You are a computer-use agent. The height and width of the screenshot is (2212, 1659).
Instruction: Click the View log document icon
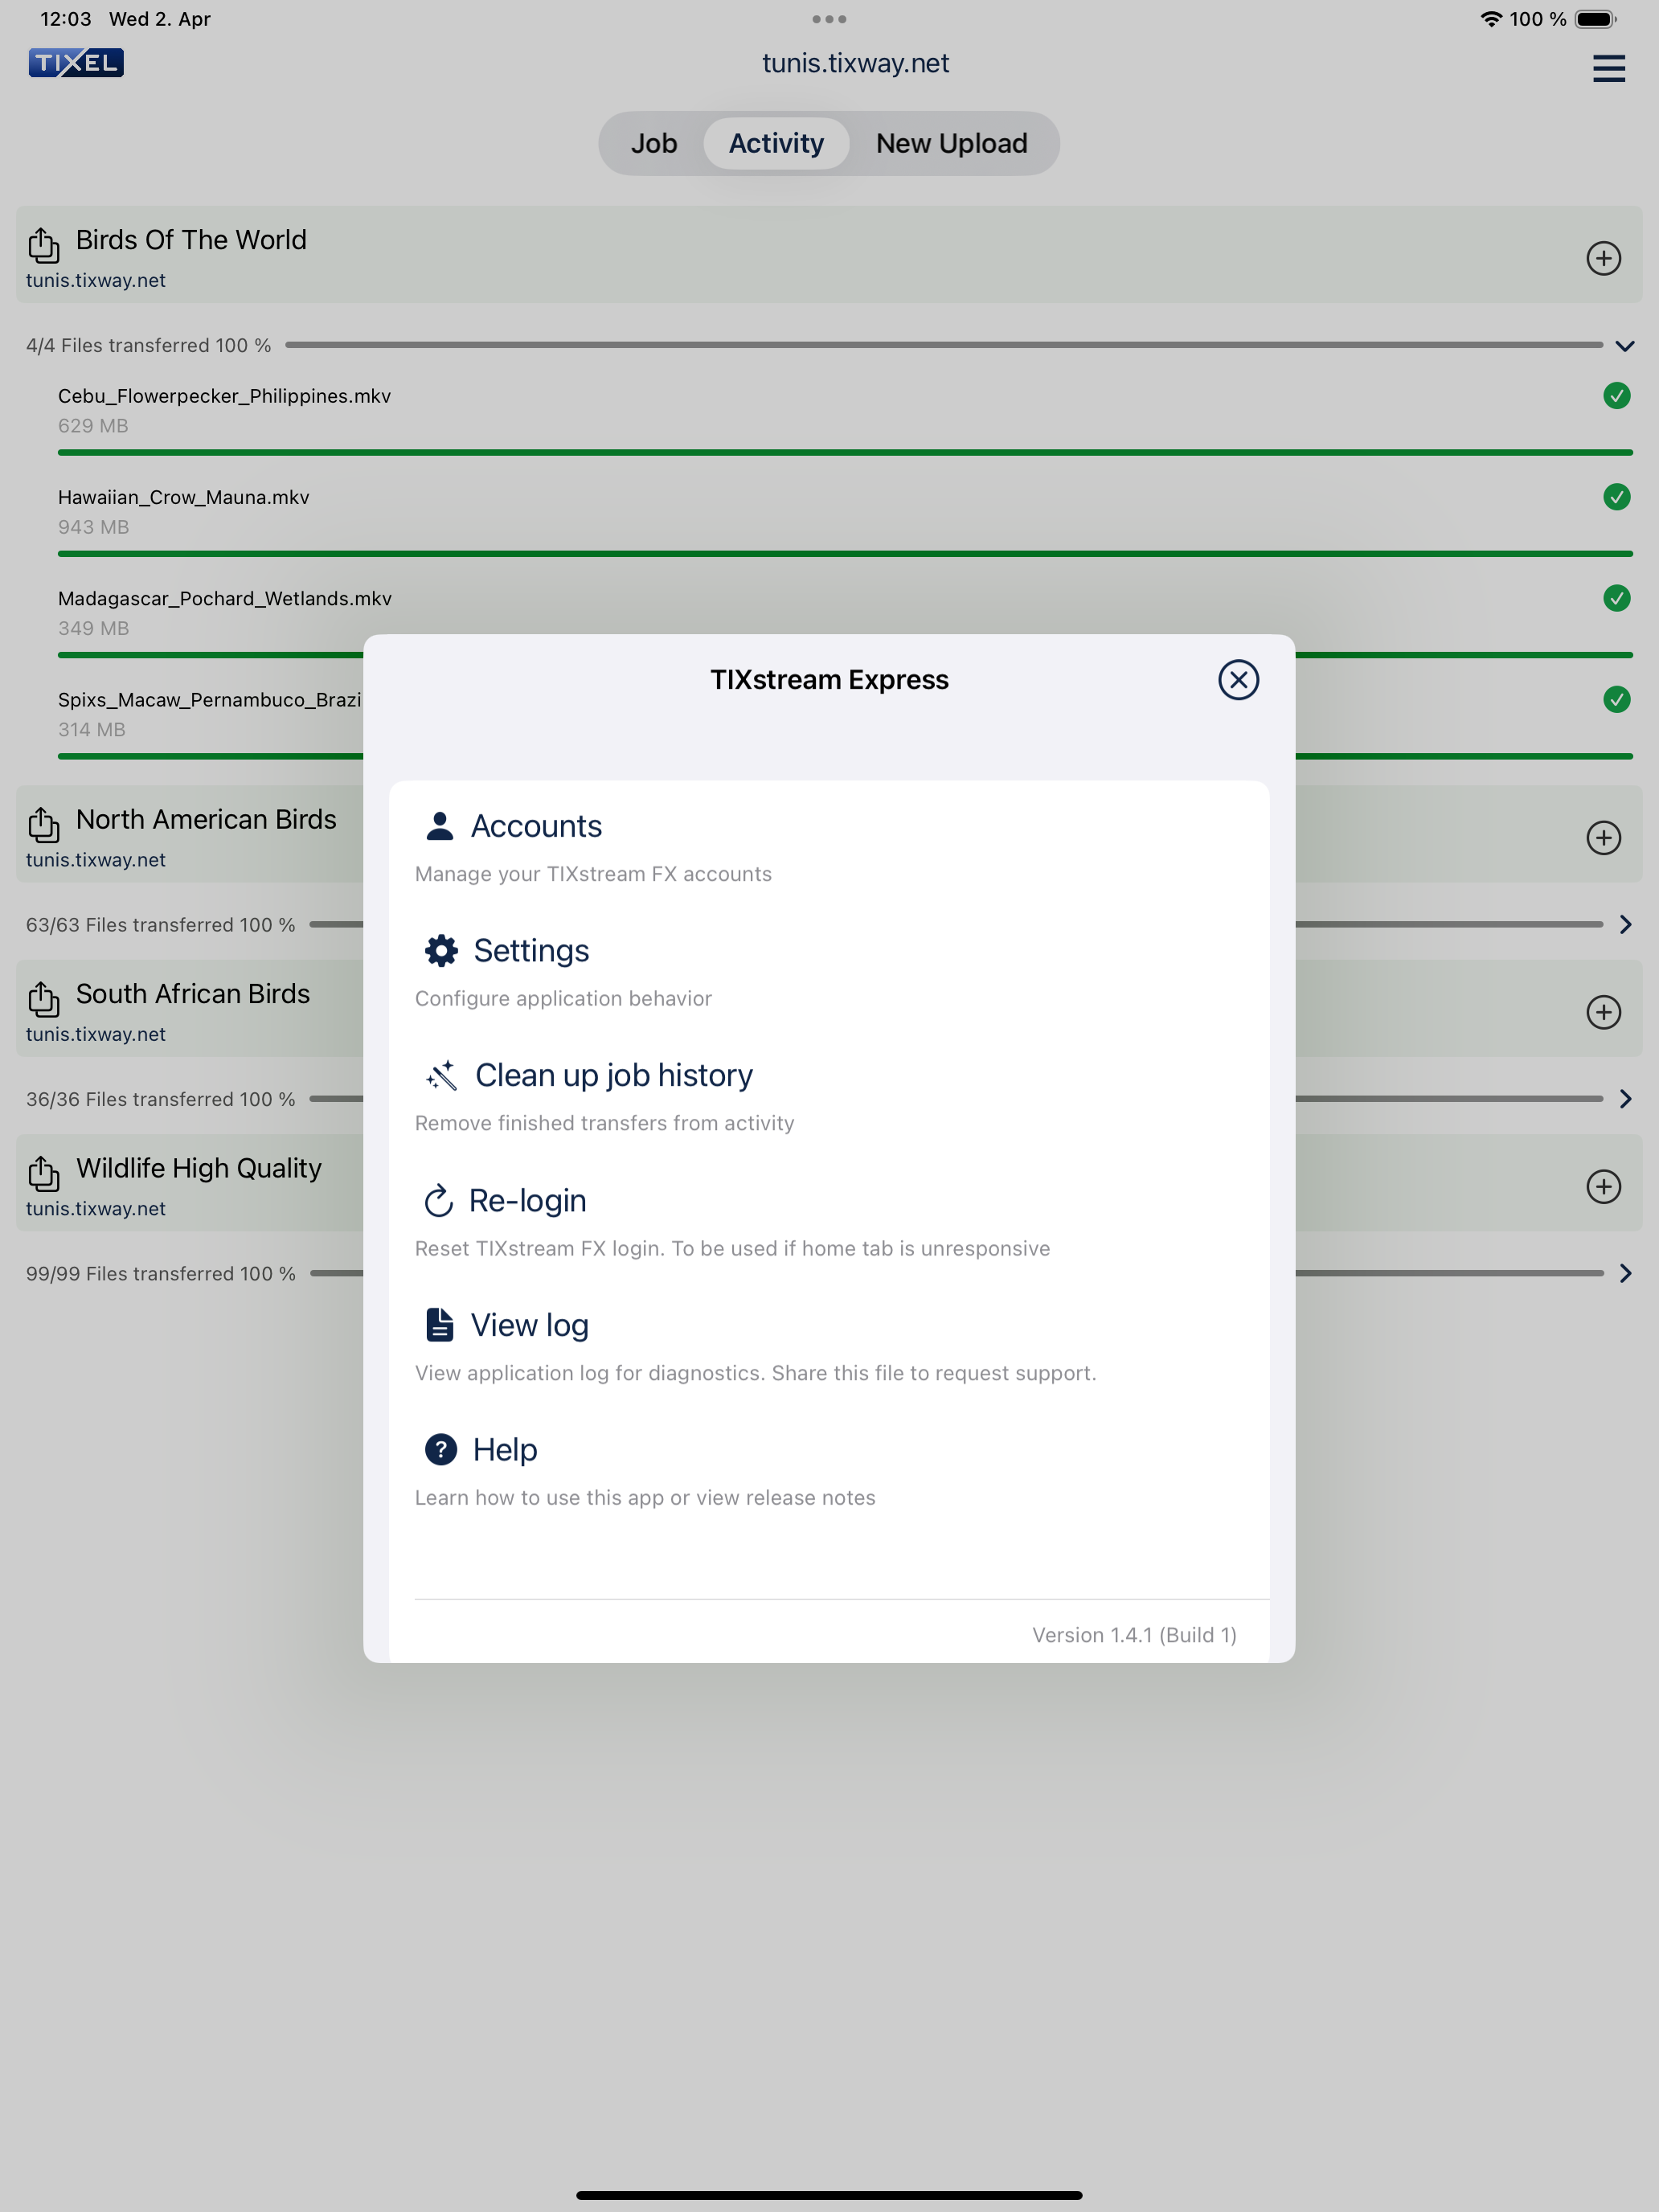click(439, 1325)
